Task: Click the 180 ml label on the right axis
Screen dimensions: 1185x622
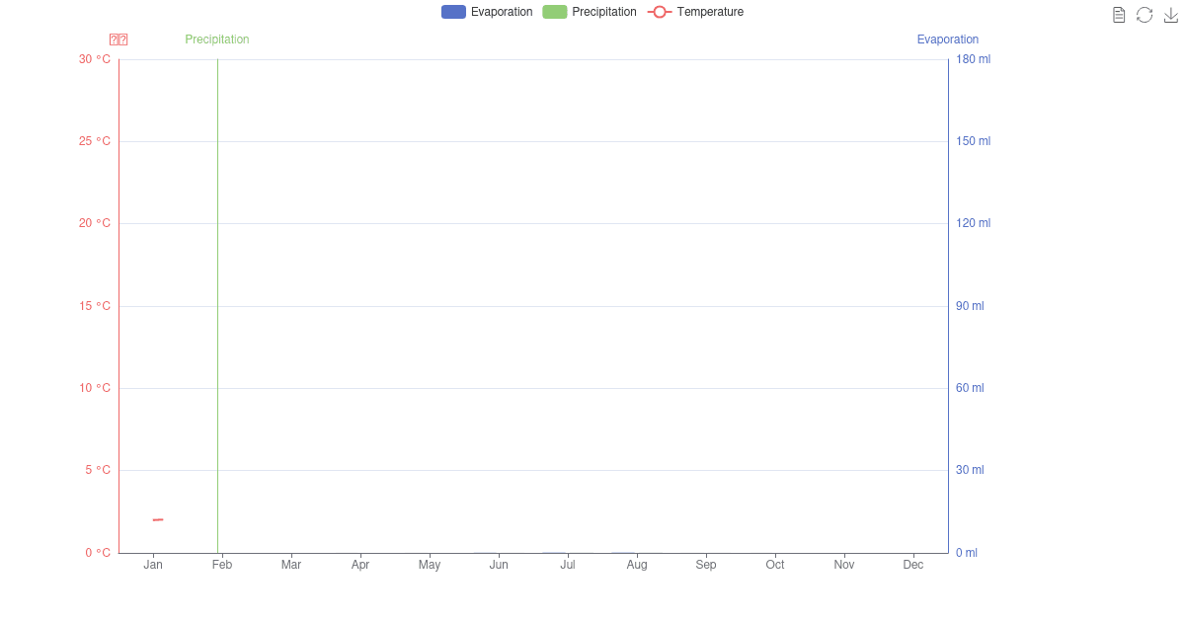Action: point(972,58)
